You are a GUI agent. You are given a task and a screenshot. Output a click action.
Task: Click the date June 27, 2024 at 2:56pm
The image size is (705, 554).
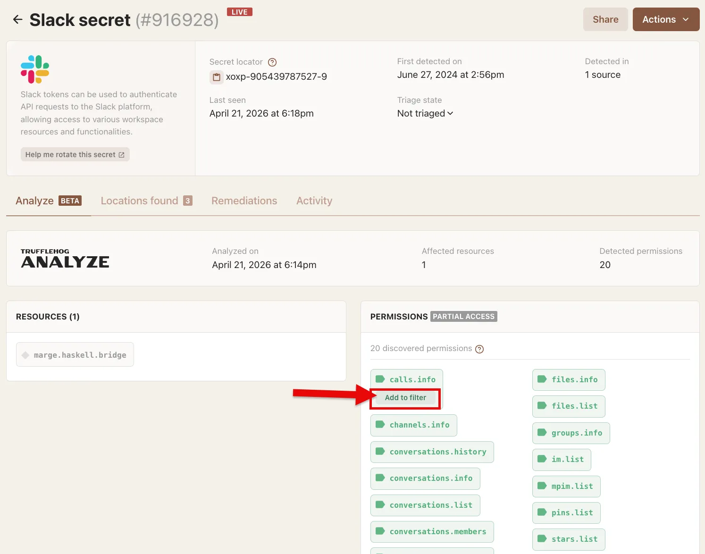click(451, 75)
